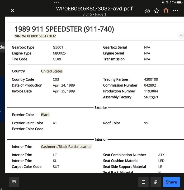Copy link with the chain icon
Image resolution: width=184 pixels, height=190 pixels.
pyautogui.click(x=156, y=182)
